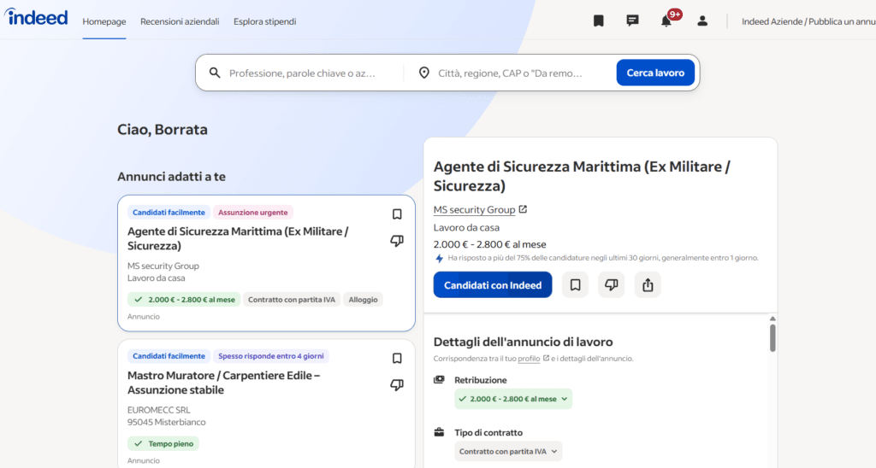Bookmark the Mastro Muratore job card
The image size is (876, 468).
click(x=397, y=358)
